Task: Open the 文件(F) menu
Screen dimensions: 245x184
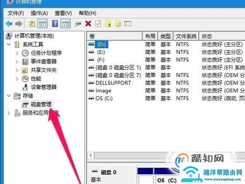Action: pos(16,13)
